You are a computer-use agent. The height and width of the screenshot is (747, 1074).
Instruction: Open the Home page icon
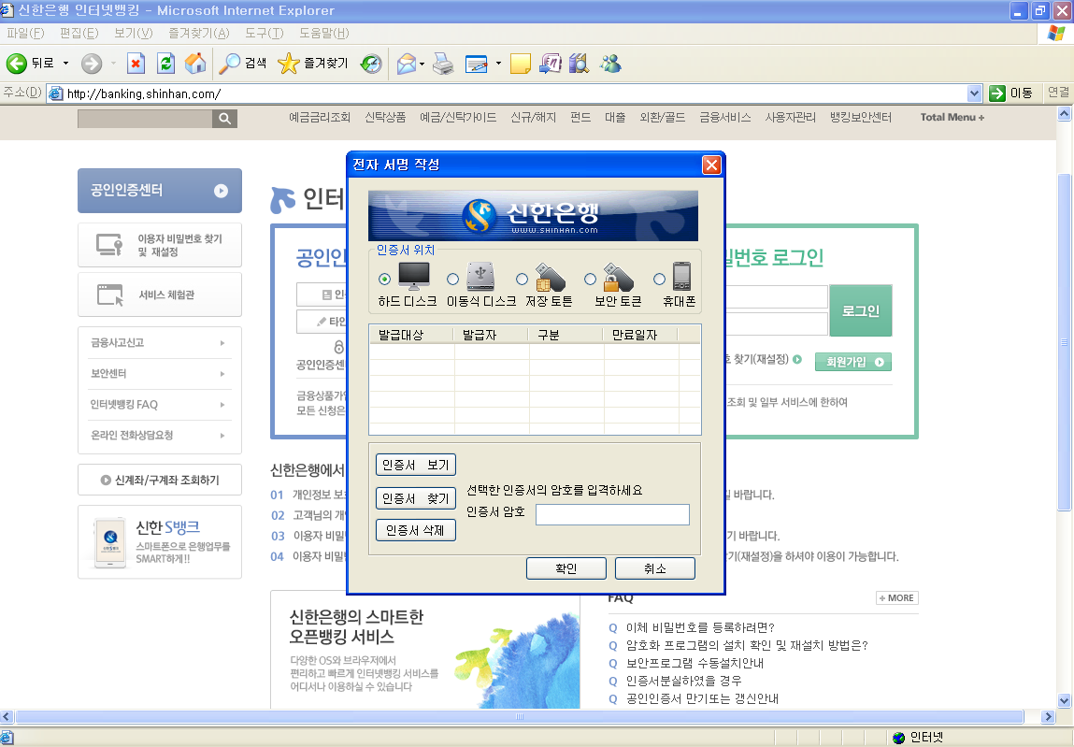(195, 64)
